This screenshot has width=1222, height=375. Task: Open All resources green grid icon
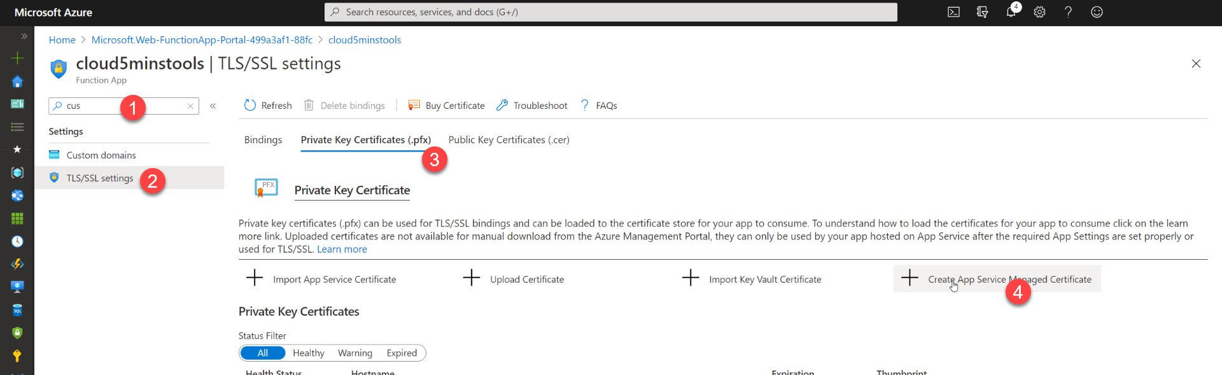17,218
